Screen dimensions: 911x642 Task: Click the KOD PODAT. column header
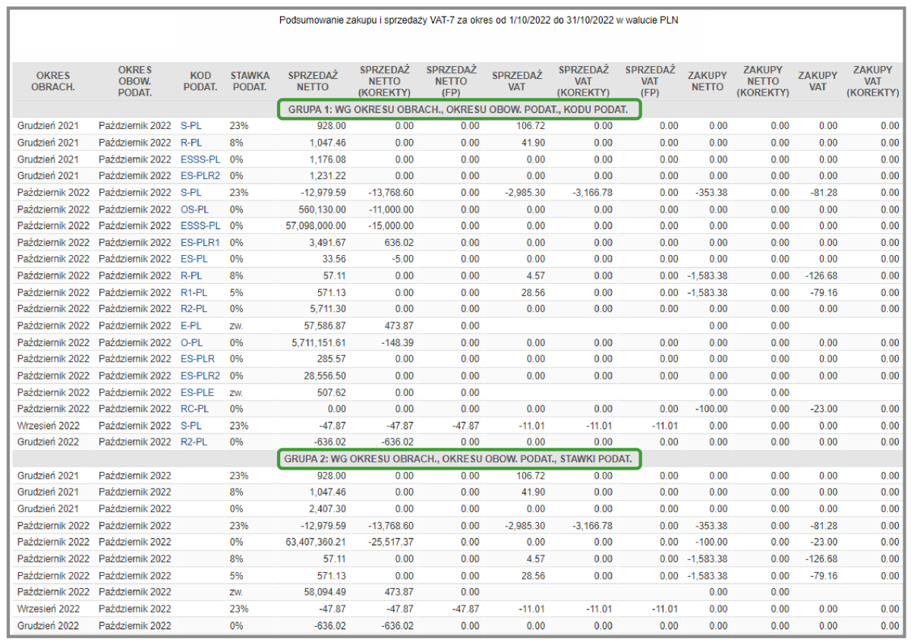201,81
